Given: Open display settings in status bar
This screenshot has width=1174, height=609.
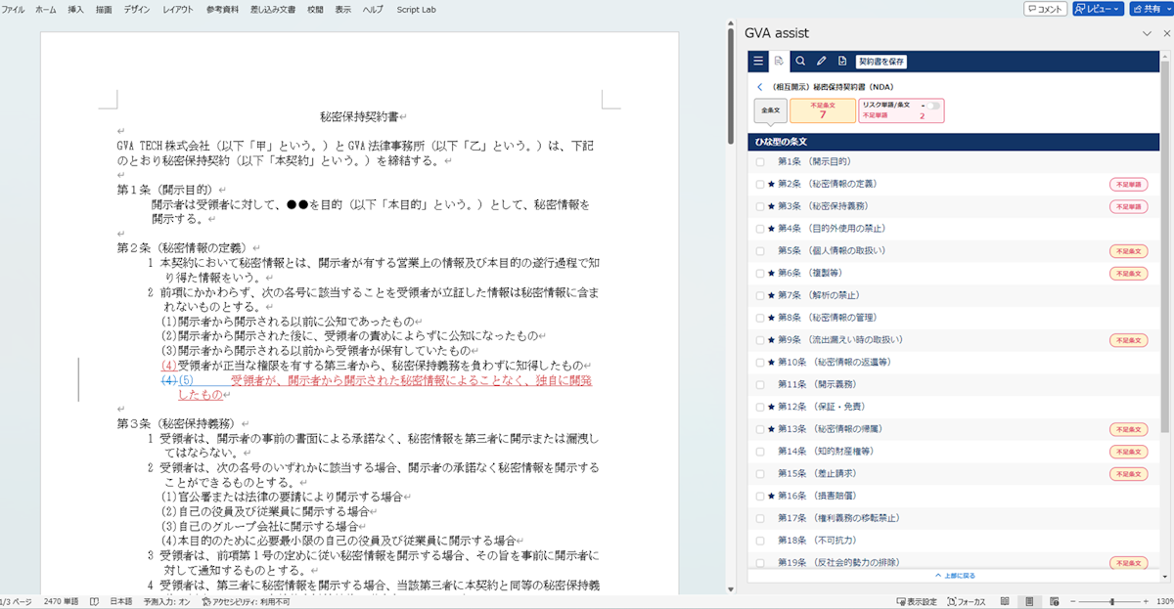Looking at the screenshot, I should click(x=917, y=601).
